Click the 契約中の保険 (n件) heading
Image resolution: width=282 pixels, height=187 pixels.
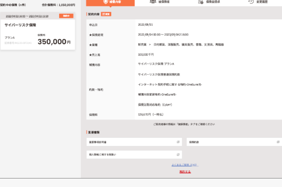pos(13,5)
